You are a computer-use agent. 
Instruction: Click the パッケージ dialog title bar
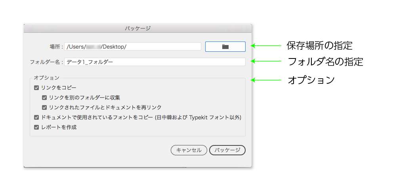[137, 28]
